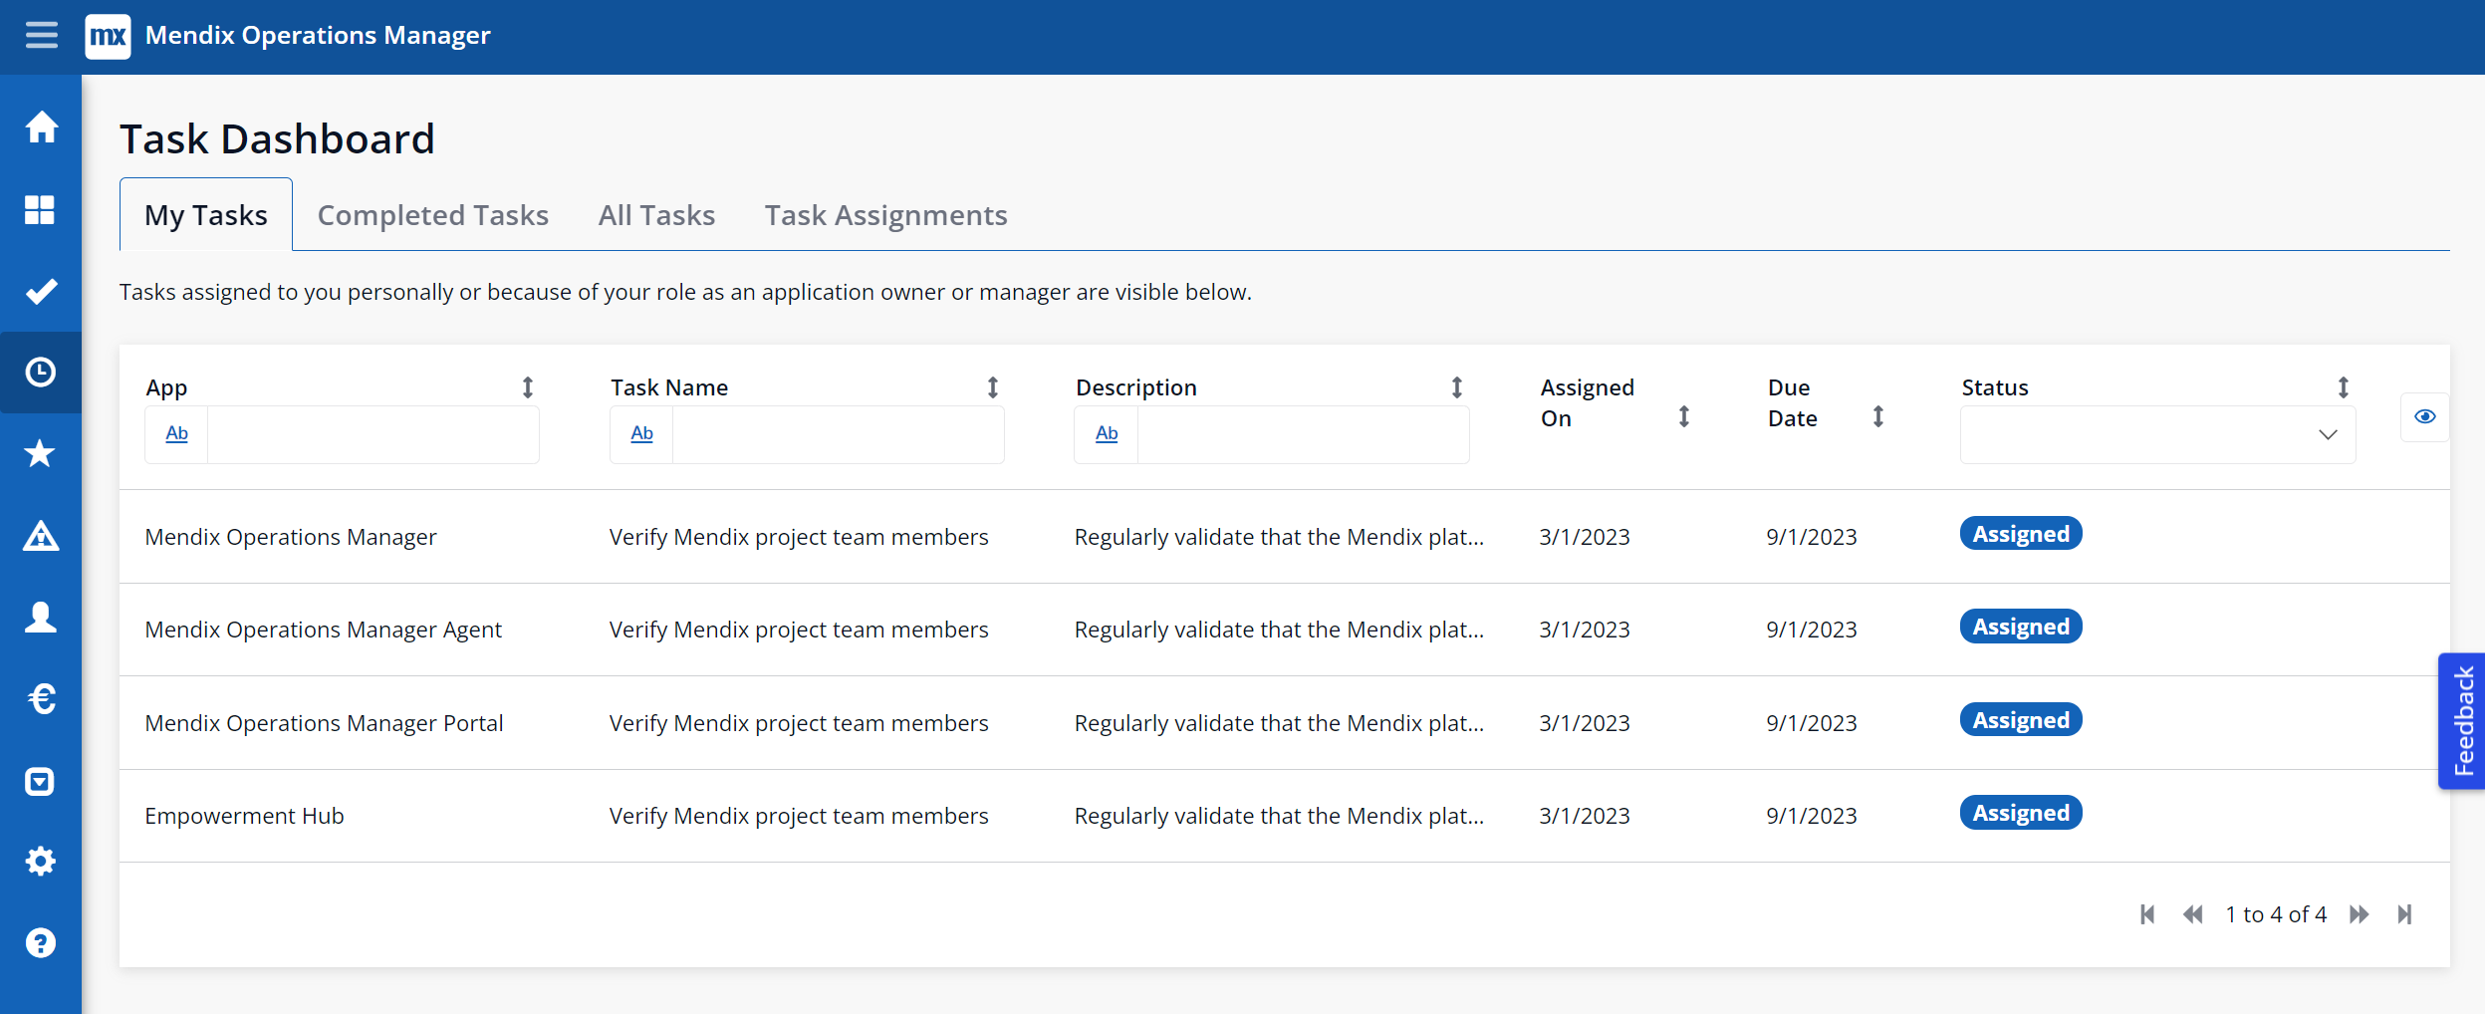
Task: Open the pocket box sidebar icon
Action: [41, 781]
